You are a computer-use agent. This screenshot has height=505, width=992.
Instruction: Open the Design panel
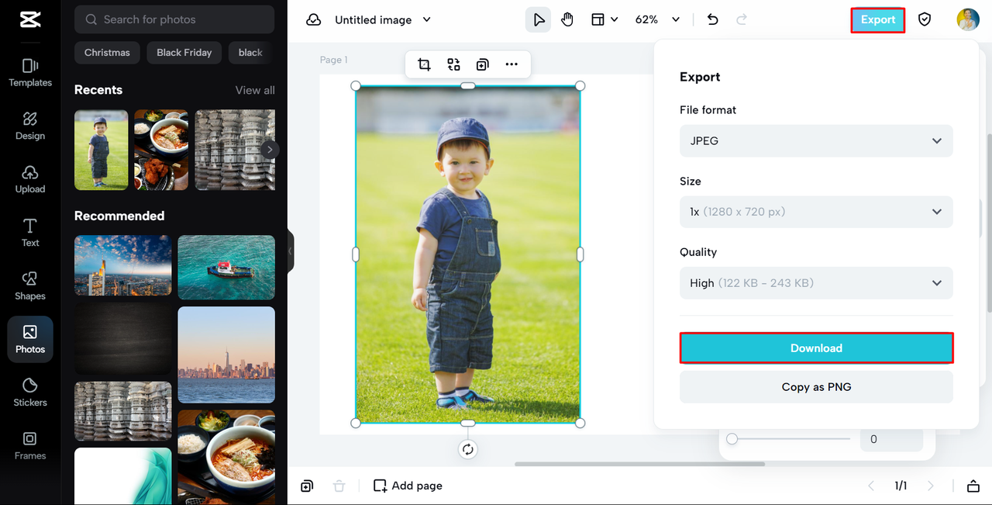pyautogui.click(x=30, y=126)
